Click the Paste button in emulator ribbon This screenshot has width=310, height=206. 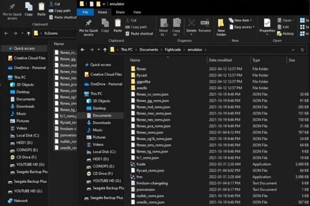coord(118,26)
